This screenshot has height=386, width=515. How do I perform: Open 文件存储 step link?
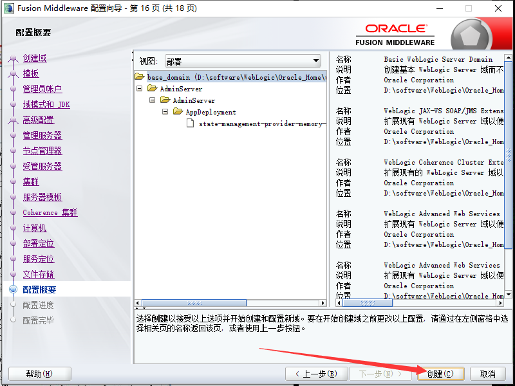click(x=39, y=274)
